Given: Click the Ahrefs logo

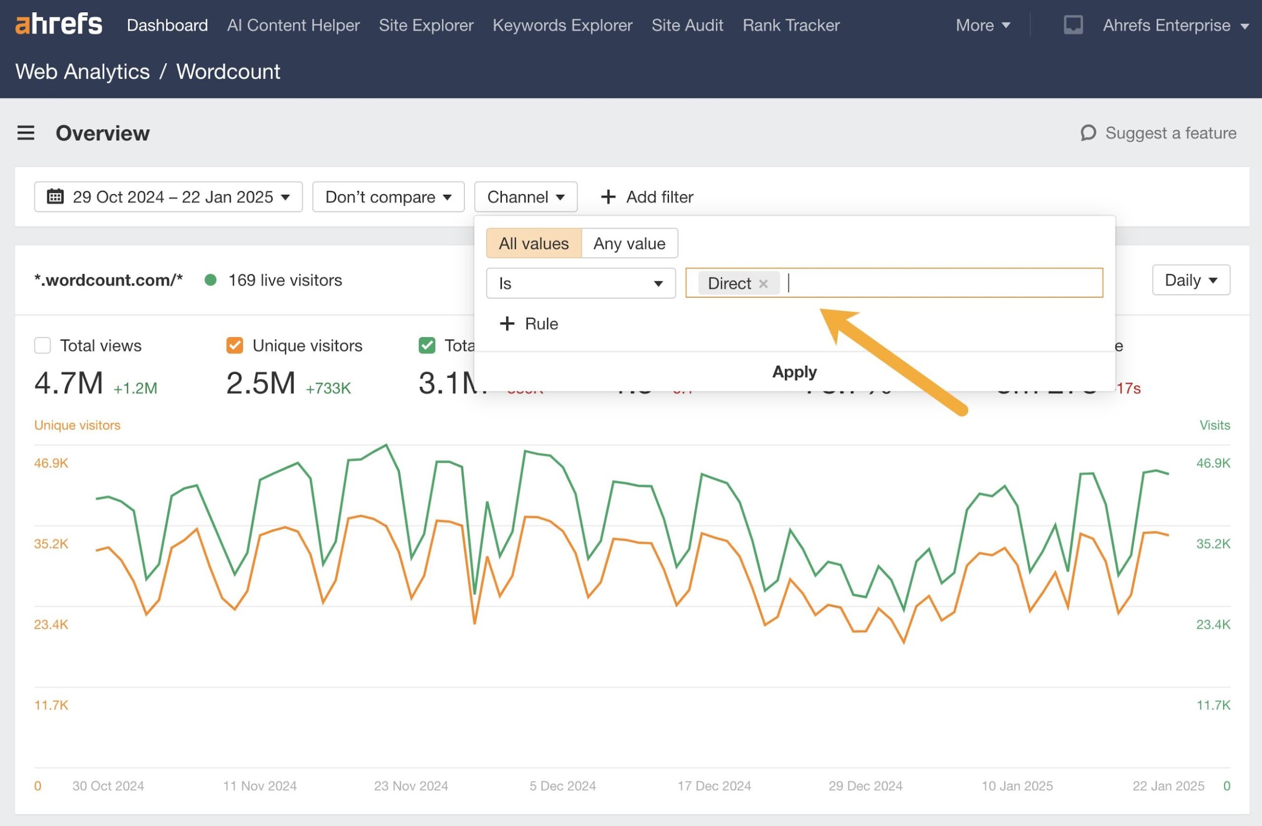Looking at the screenshot, I should click(59, 24).
